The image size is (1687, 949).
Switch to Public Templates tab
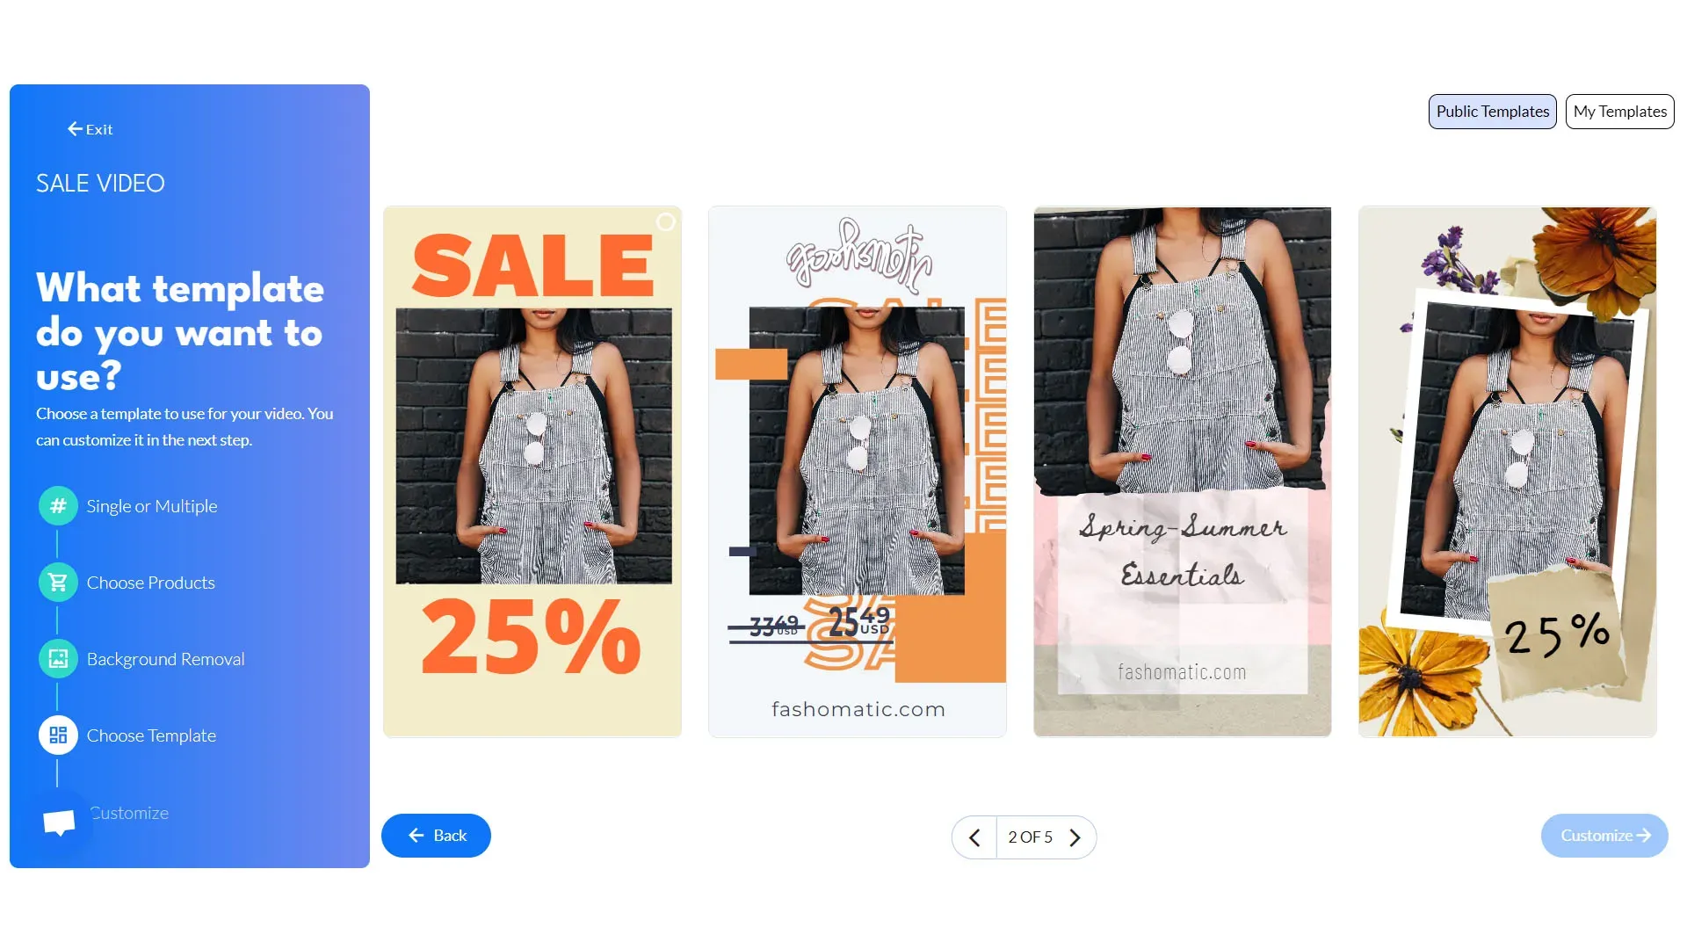[1493, 112]
